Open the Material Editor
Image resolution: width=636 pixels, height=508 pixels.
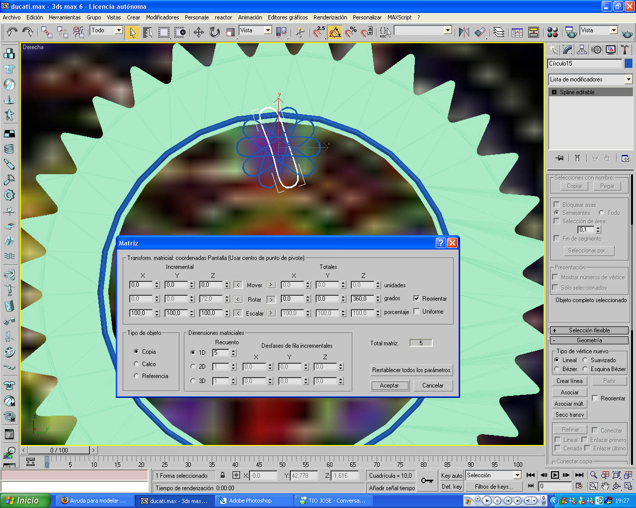coord(553,32)
